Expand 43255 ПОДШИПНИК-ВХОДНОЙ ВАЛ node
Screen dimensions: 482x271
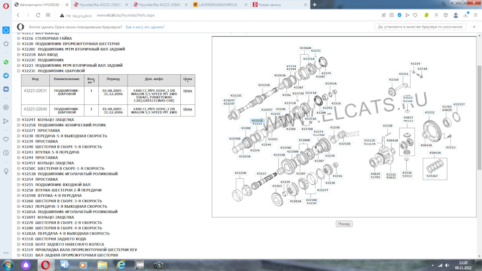[19, 185]
